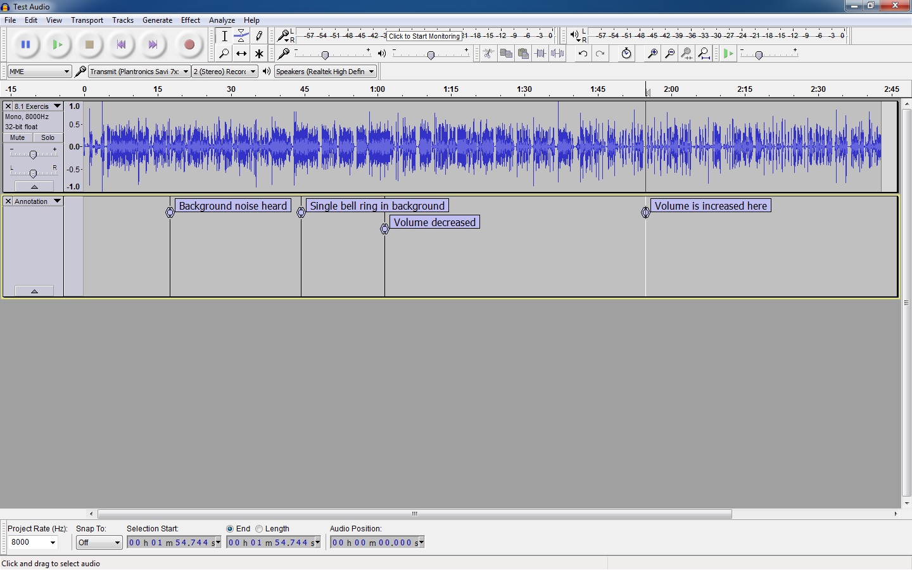Screen dimensions: 912x570
Task: Open the 2 (Stereo) recording channels dropdown
Action: click(225, 72)
